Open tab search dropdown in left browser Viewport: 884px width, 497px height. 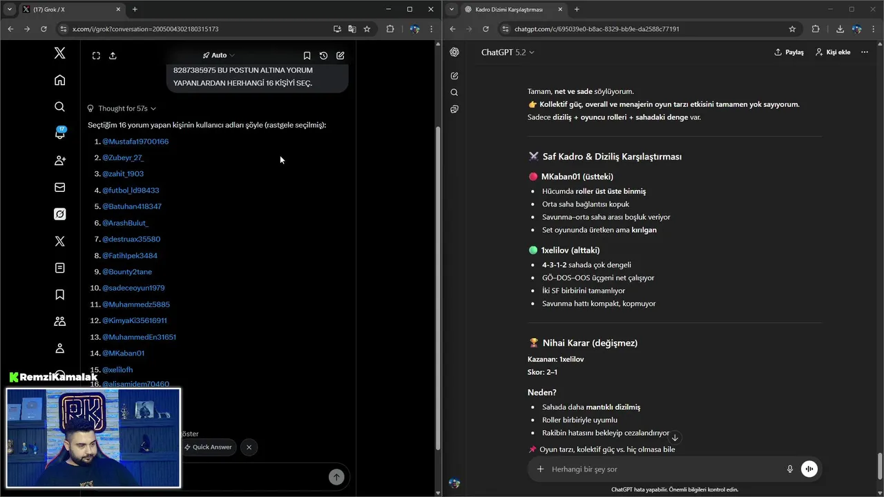pos(9,10)
